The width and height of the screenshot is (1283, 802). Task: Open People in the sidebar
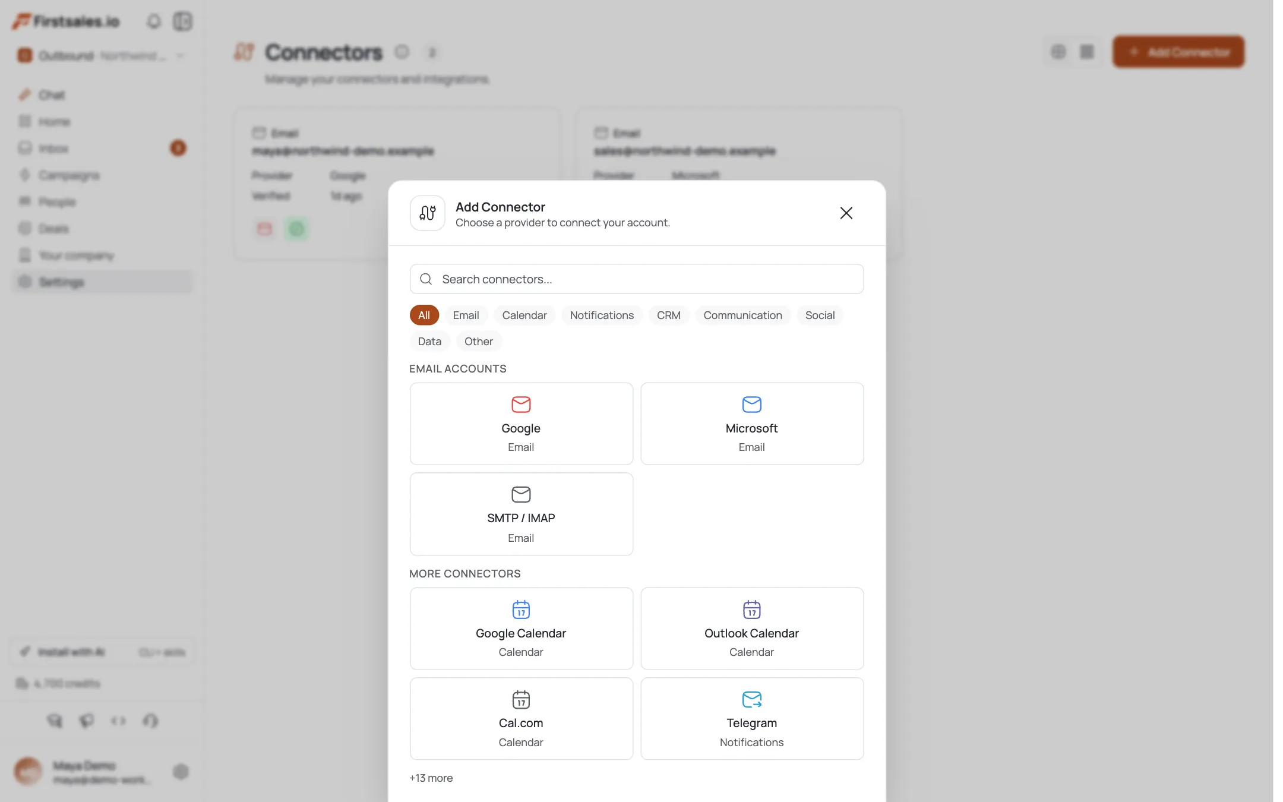102,202
